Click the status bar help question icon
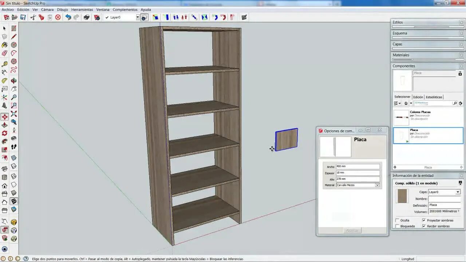 point(26,259)
